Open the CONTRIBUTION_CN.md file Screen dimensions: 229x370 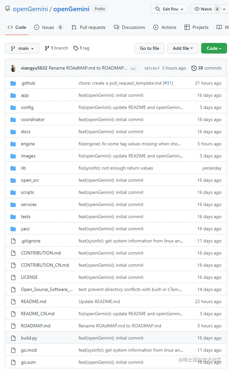coord(45,265)
